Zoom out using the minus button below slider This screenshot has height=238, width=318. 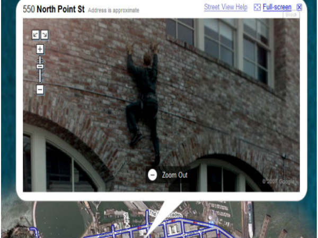pos(40,89)
